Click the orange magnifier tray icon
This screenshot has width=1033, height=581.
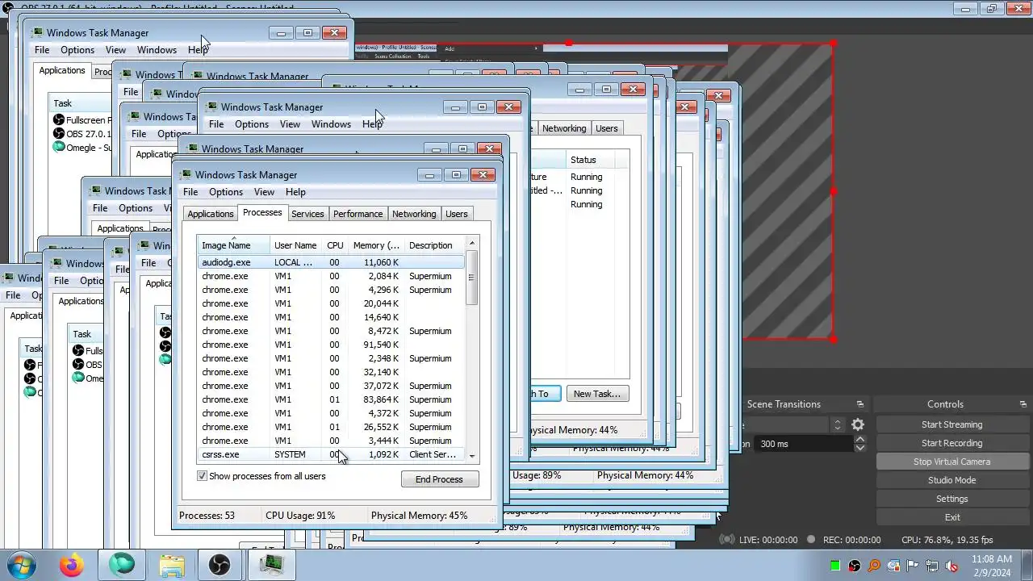(x=874, y=566)
